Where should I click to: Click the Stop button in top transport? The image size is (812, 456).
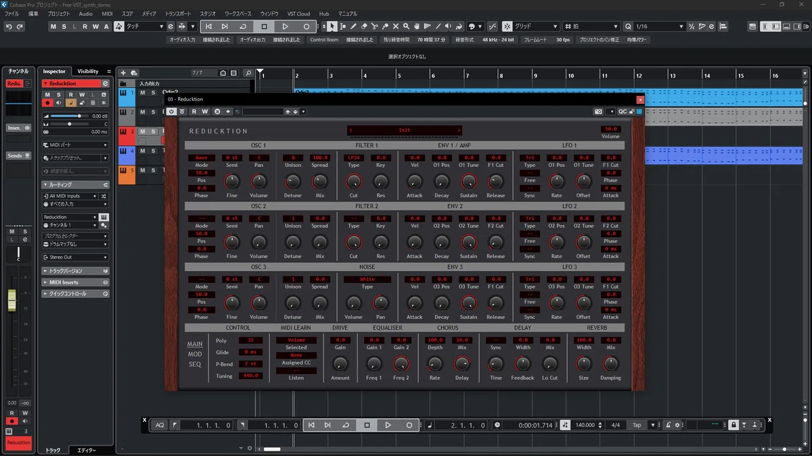coord(264,26)
